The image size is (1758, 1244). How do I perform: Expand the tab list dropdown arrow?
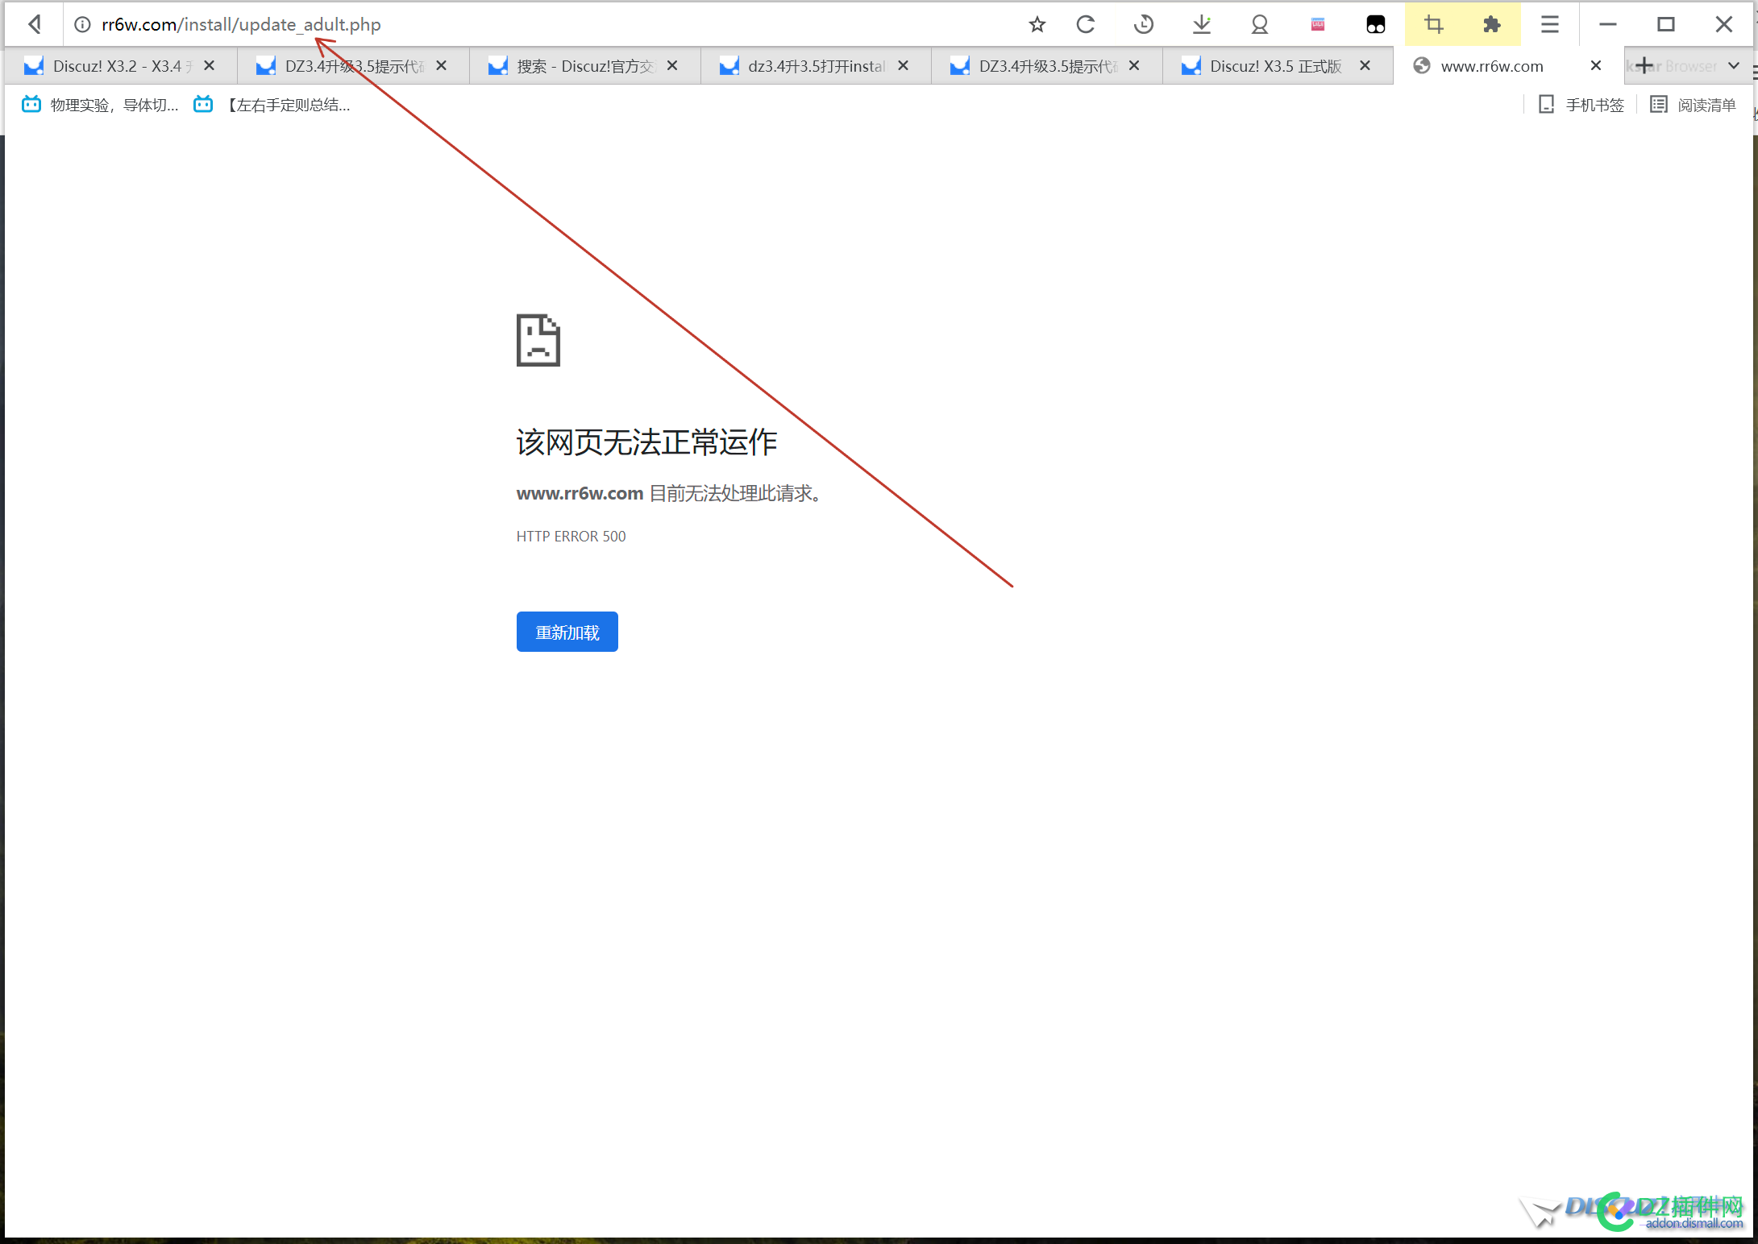point(1733,66)
